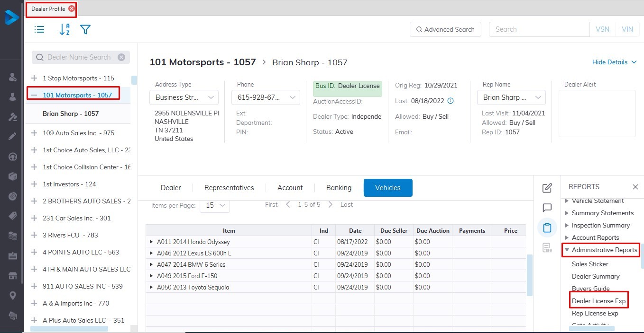The width and height of the screenshot is (644, 333).
Task: Select the clipboard reports icon
Action: point(547,228)
